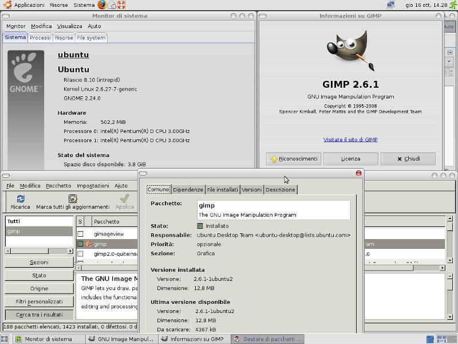Click the S column header in package list
458x344 pixels.
pos(80,222)
